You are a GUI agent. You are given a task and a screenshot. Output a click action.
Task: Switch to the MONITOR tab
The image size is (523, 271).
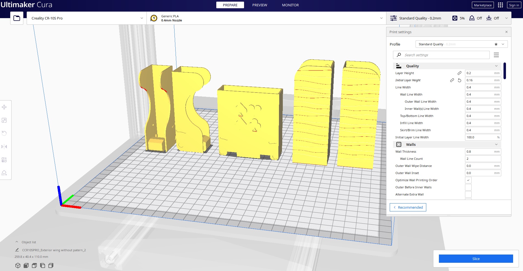click(x=290, y=5)
